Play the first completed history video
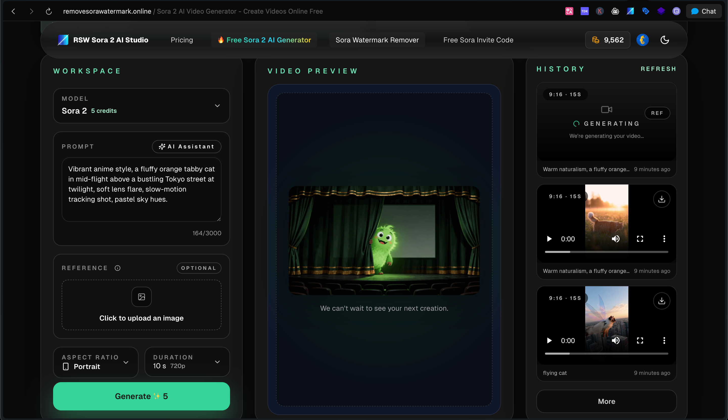728x420 pixels. click(549, 239)
